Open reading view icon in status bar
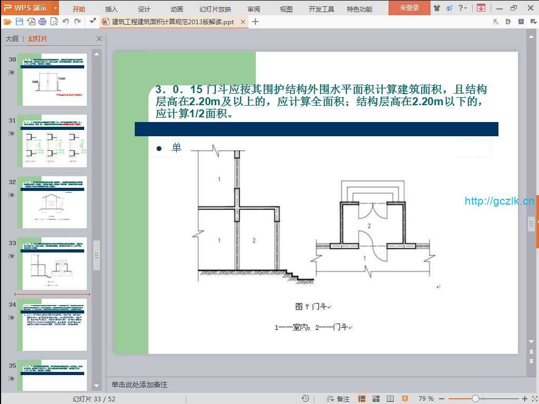This screenshot has height=404, width=539. 390,399
